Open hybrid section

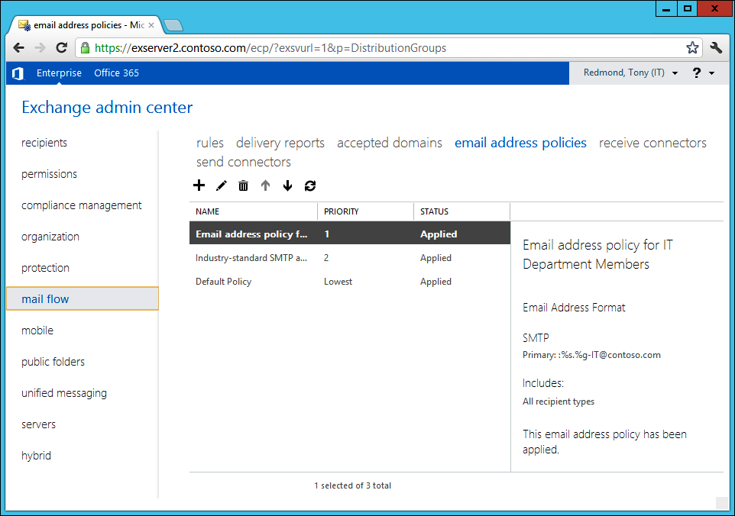pos(36,456)
